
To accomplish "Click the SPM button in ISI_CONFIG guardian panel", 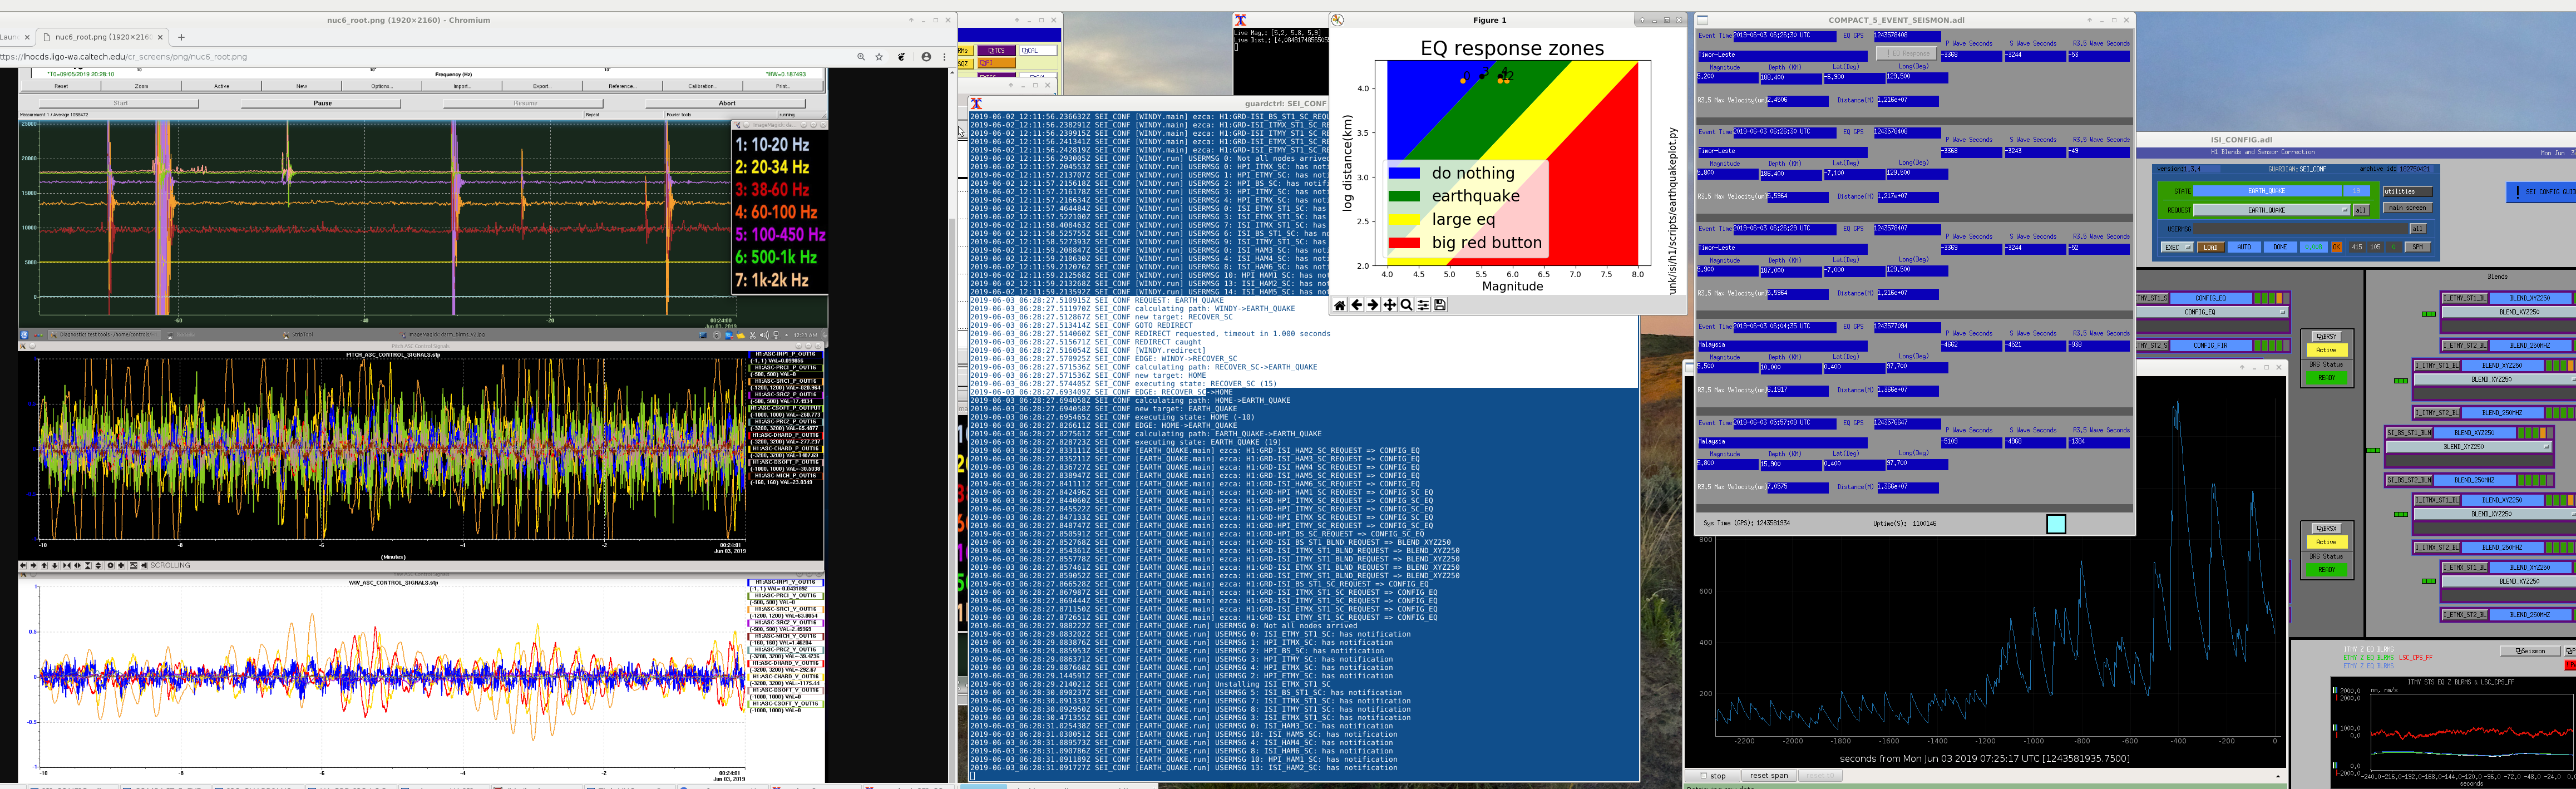I will (x=2417, y=247).
